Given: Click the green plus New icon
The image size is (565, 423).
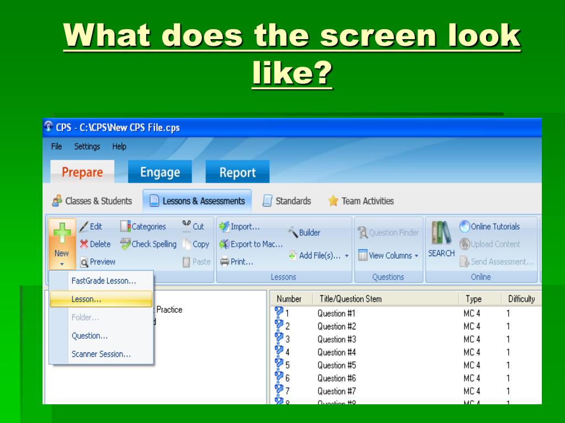Looking at the screenshot, I should (62, 234).
